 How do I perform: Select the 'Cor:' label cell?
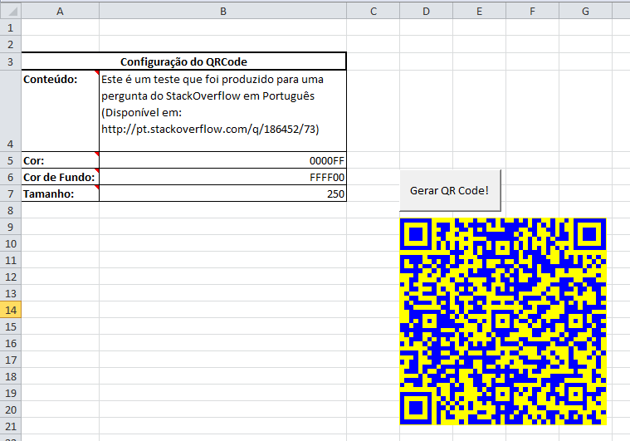[61, 160]
